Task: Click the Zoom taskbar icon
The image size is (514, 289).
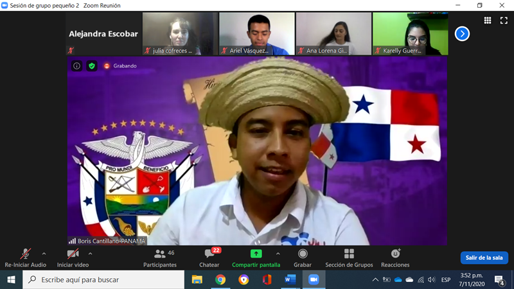Action: [314, 279]
